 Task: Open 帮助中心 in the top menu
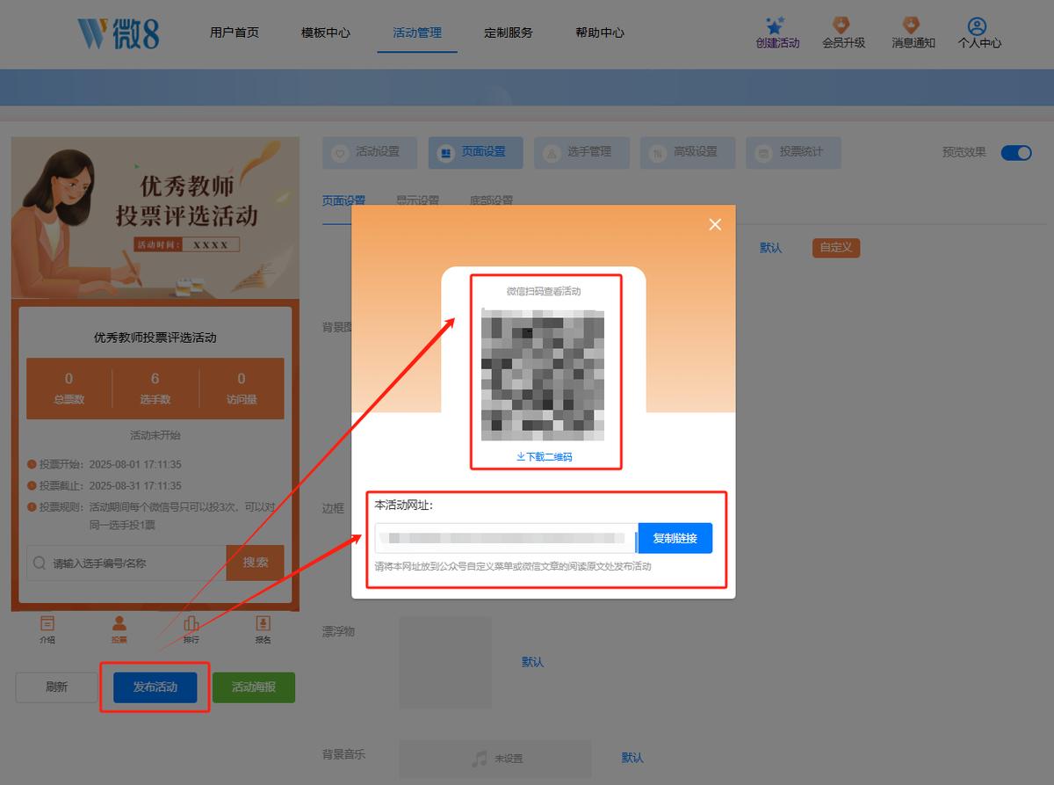600,33
